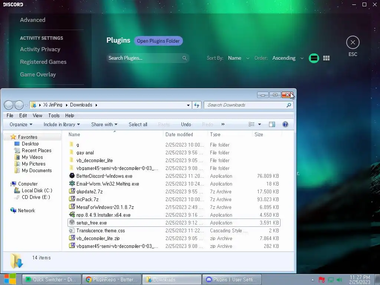This screenshot has height=285, width=380.
Task: Close Discord settings with the ESC circle
Action: click(x=353, y=42)
